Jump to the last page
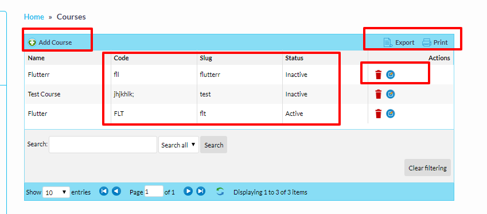Screen dimensions: 487x214 pos(201,191)
